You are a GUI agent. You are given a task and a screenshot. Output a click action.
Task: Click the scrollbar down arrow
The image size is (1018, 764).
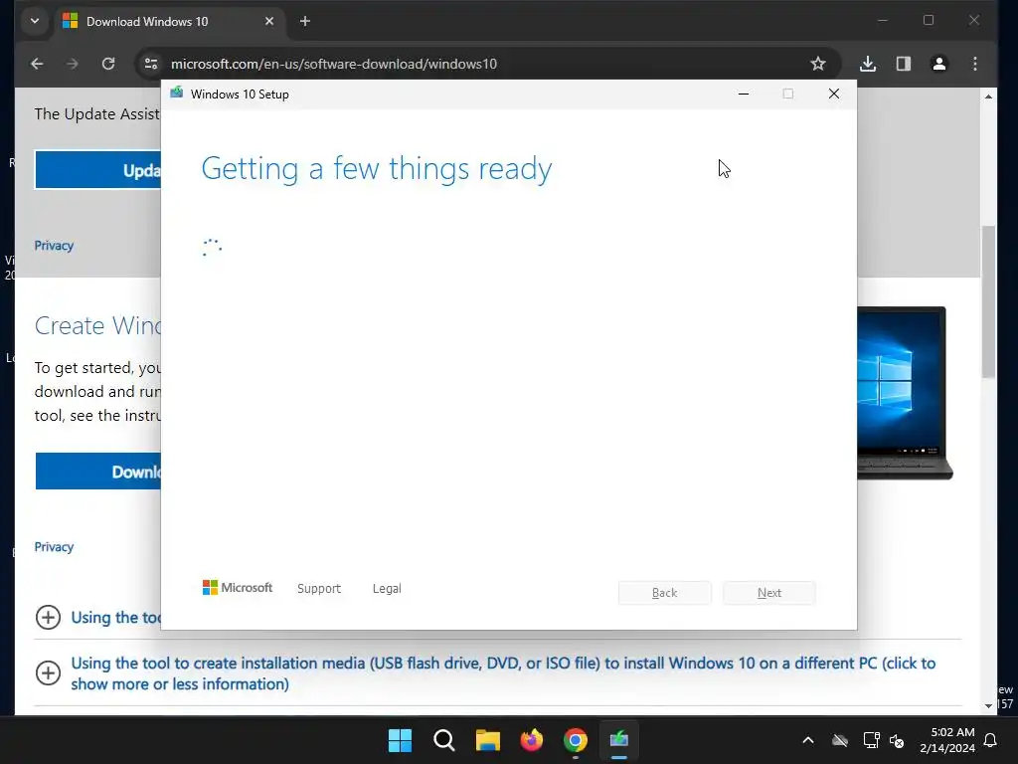pyautogui.click(x=988, y=706)
